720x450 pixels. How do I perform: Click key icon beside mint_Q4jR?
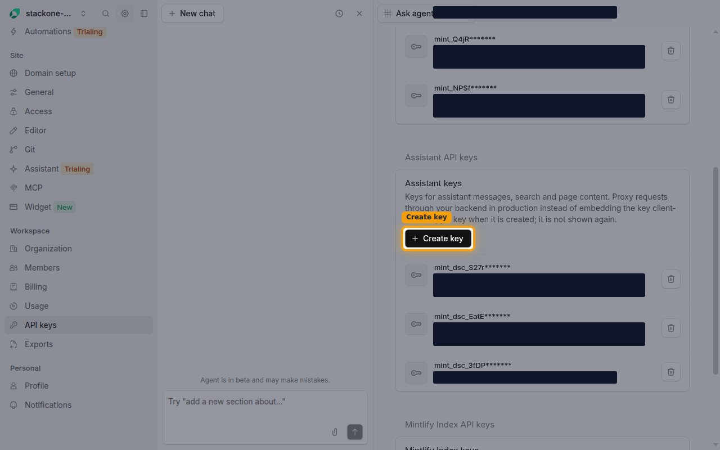(416, 47)
